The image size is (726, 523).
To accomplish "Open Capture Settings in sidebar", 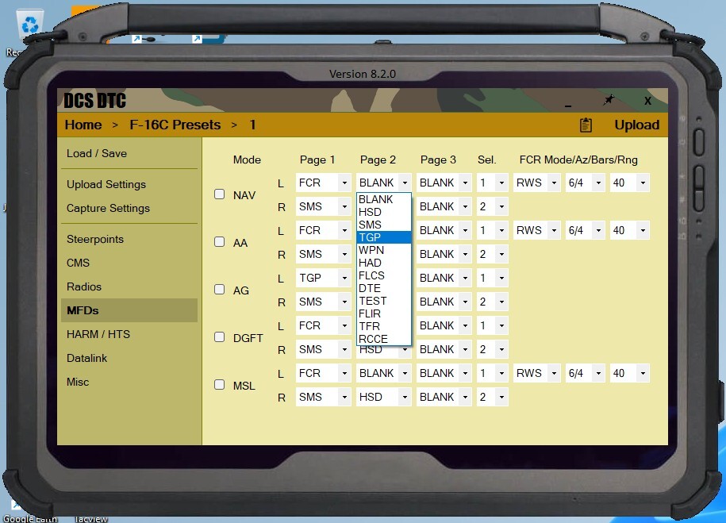I will coord(129,209).
